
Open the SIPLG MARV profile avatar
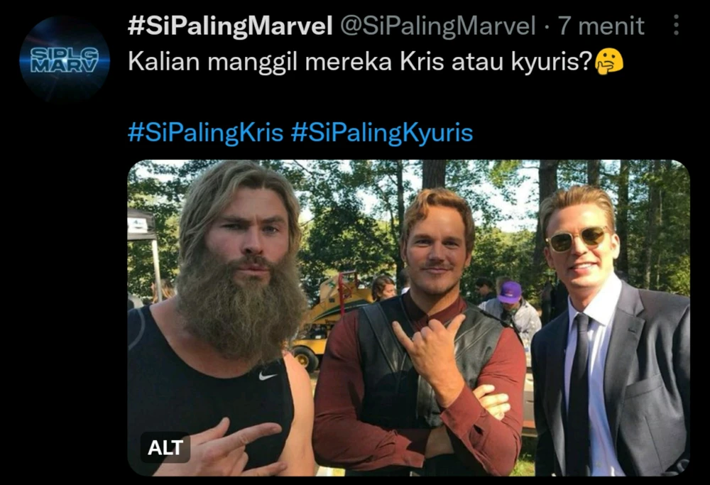65,59
